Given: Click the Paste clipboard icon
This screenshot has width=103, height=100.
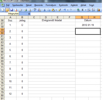Looking at the screenshot, I should point(53,10).
